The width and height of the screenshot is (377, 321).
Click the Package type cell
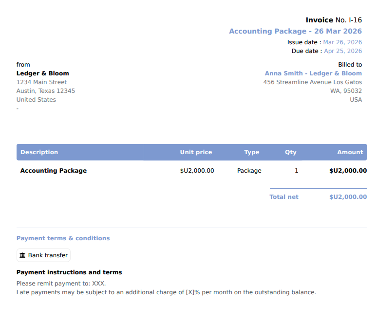click(x=249, y=170)
